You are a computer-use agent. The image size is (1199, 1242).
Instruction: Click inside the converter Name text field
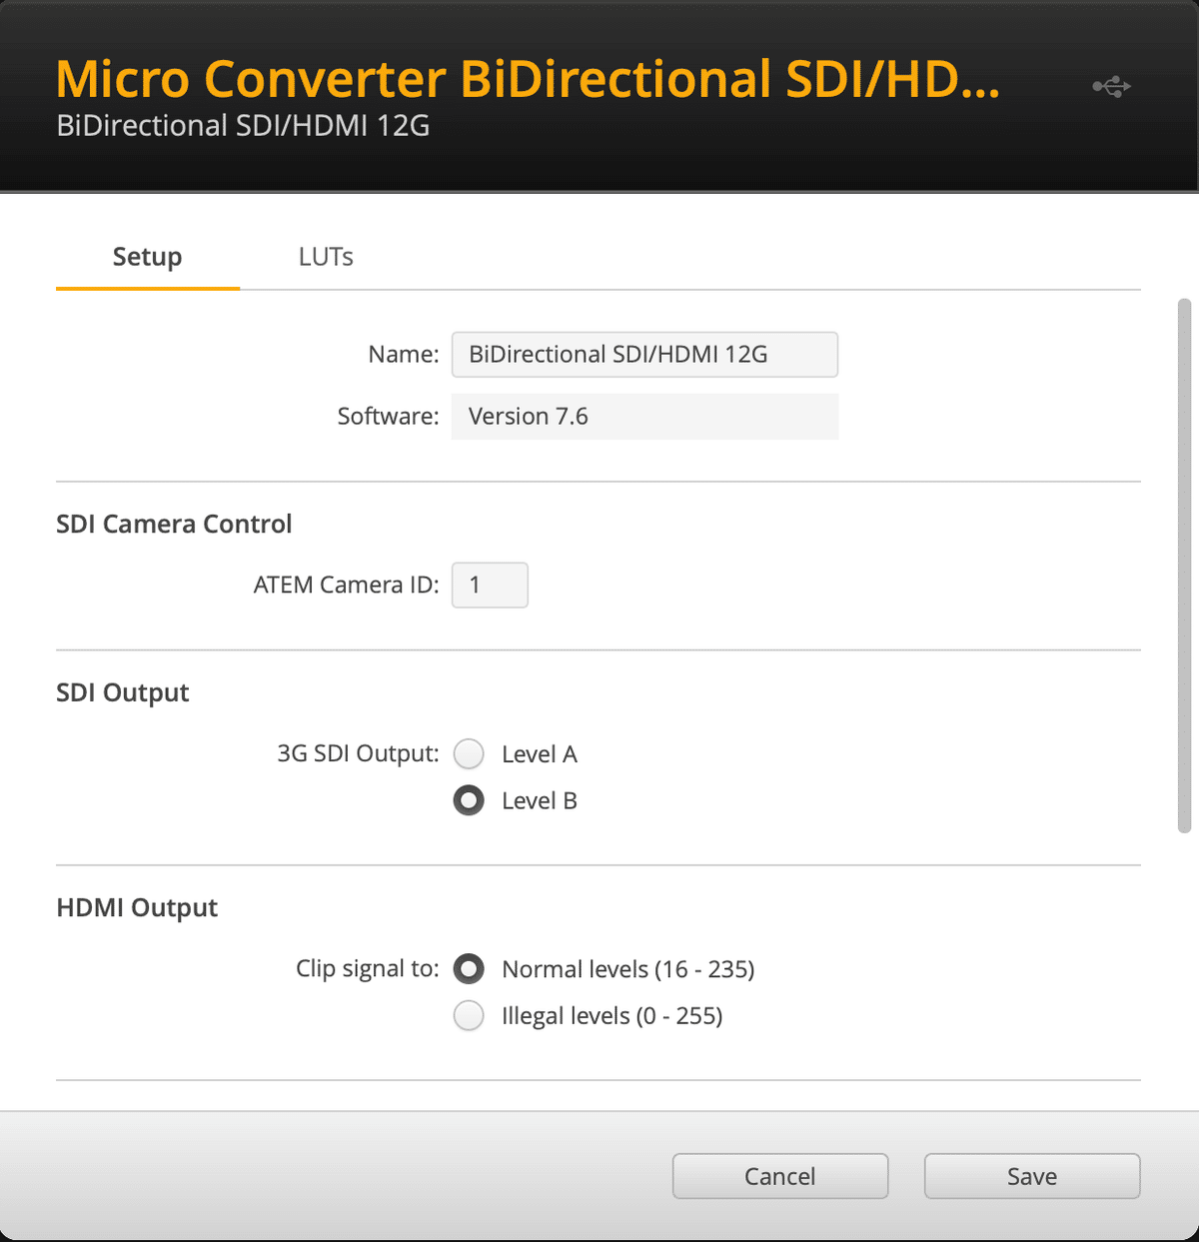(x=644, y=354)
